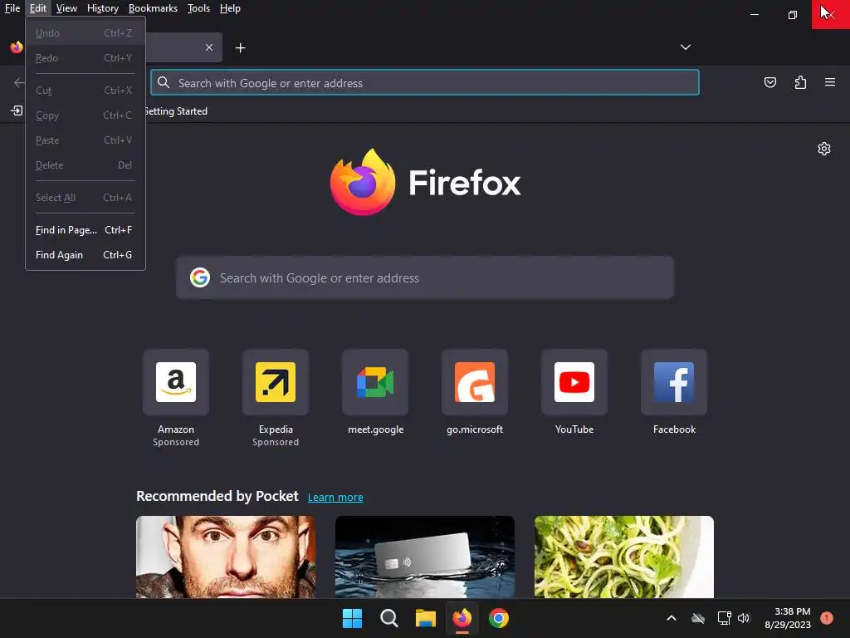Click the Firefox taskbar icon

tap(462, 618)
